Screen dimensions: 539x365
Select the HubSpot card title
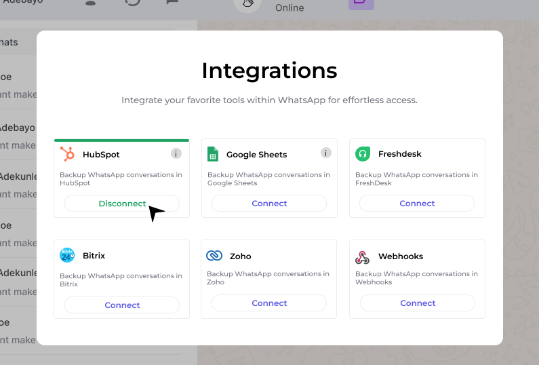point(101,155)
